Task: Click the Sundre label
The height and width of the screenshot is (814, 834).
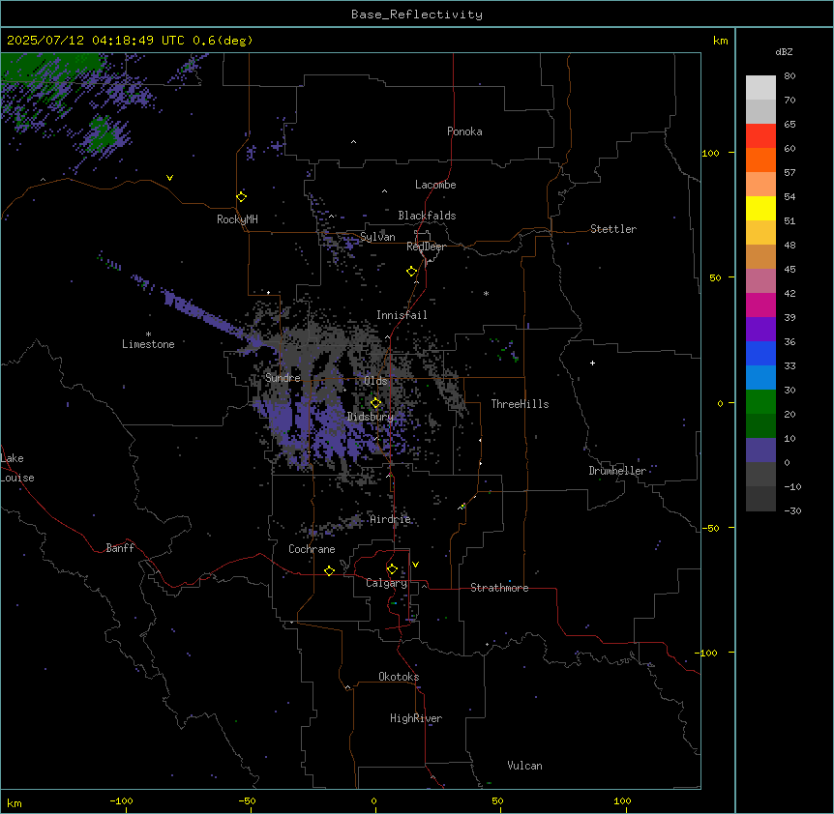Action: (283, 378)
